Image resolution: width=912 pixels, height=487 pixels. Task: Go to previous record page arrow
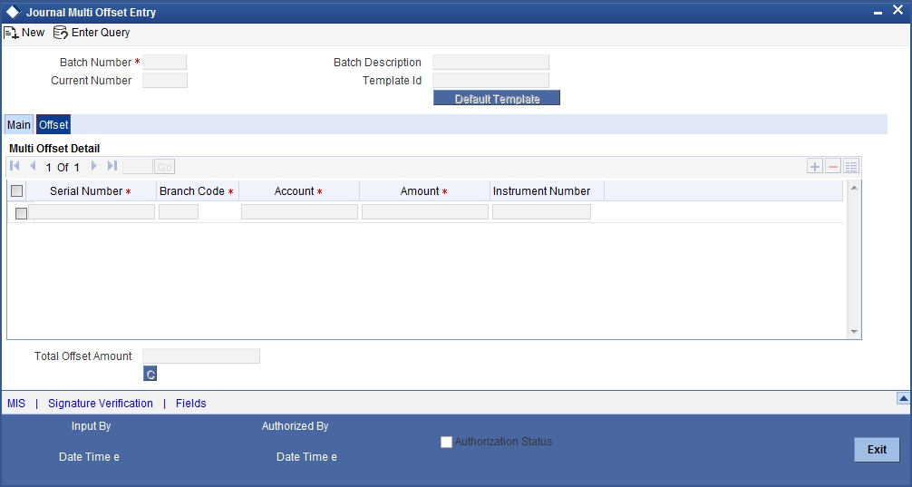coord(33,166)
